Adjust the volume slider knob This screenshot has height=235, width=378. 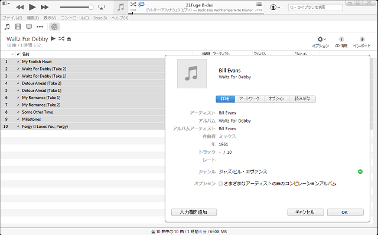[91, 7]
